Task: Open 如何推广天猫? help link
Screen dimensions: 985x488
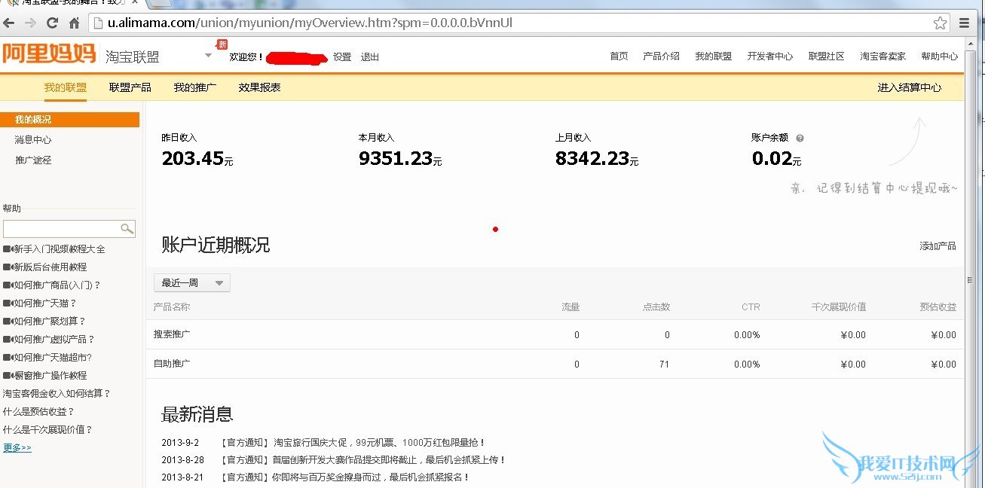Action: pyautogui.click(x=40, y=303)
